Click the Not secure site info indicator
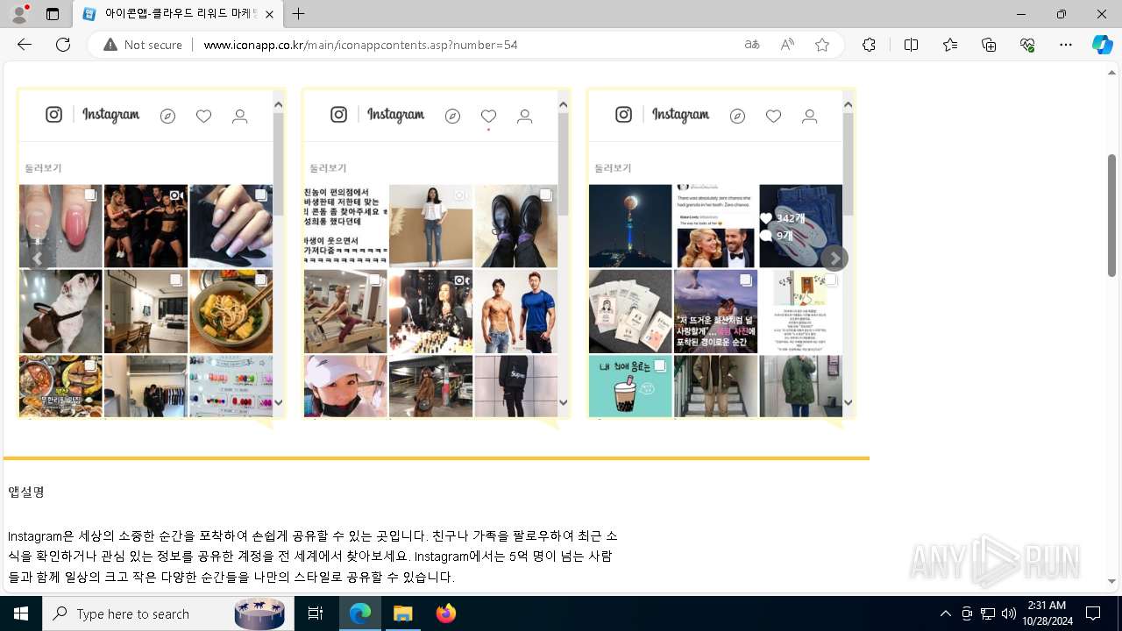 point(143,45)
